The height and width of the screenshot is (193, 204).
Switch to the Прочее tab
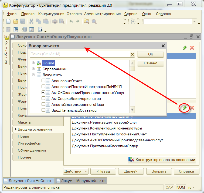38,157
